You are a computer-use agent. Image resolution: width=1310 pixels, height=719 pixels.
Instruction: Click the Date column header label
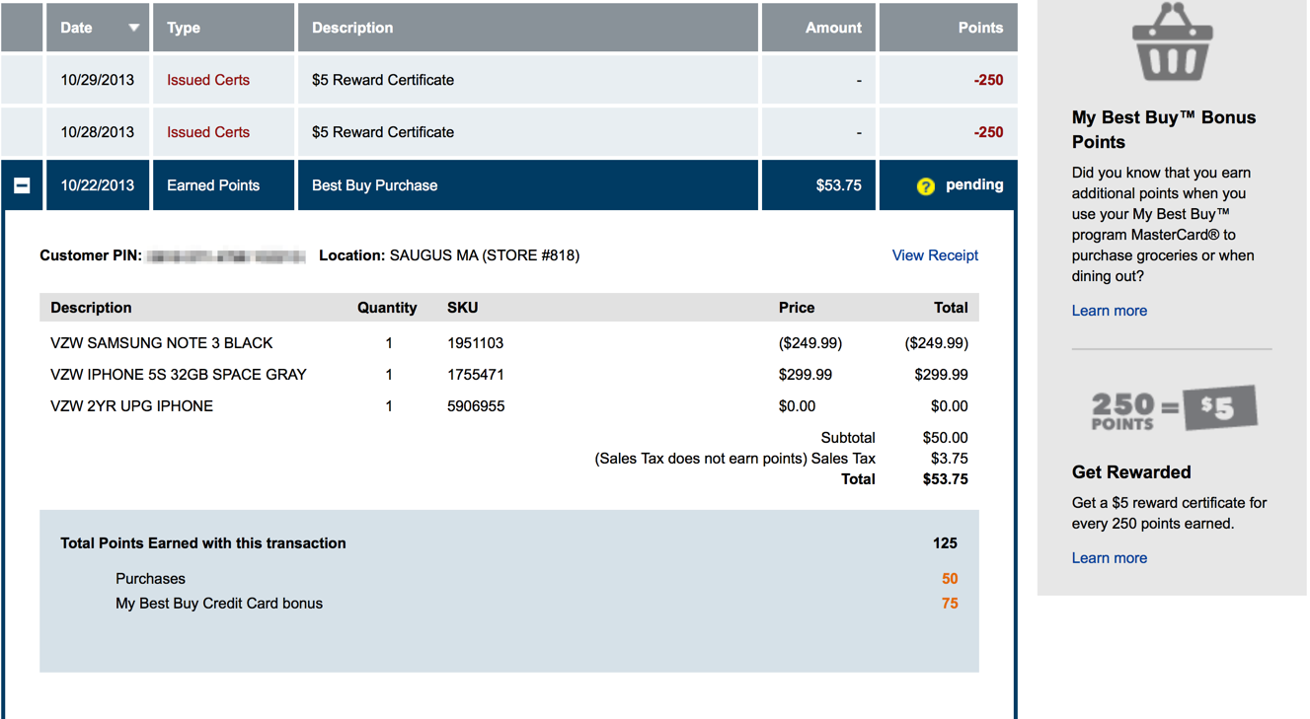point(76,28)
